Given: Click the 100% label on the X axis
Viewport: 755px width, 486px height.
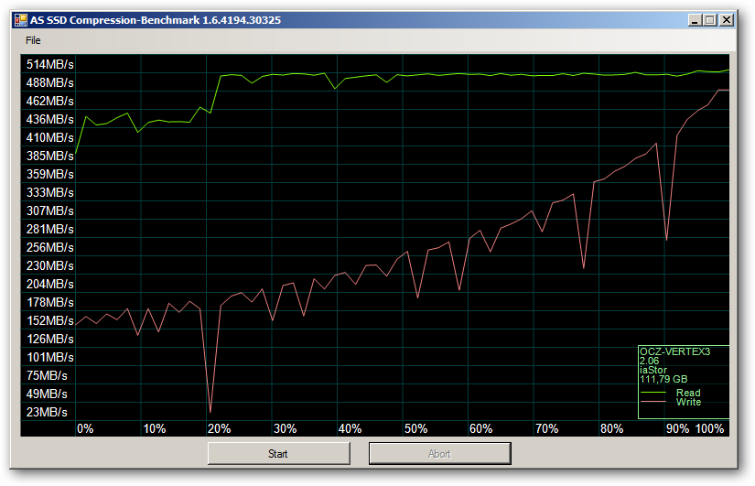Looking at the screenshot, I should click(x=710, y=428).
